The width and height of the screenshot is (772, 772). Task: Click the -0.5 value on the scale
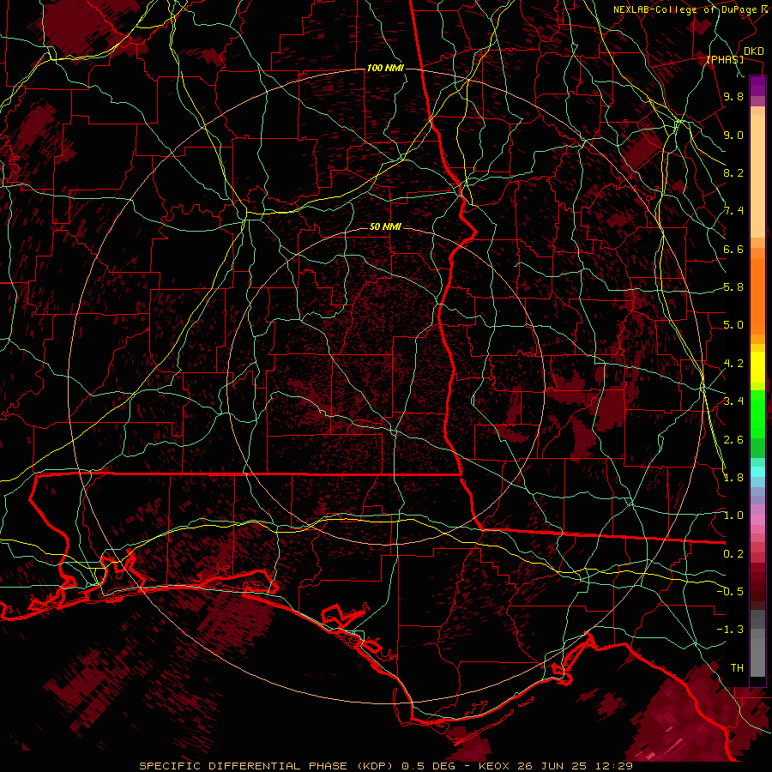[x=730, y=592]
